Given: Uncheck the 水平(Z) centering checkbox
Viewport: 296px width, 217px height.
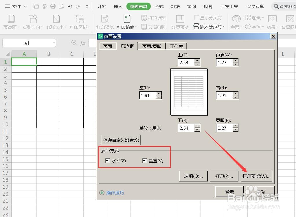Looking at the screenshot, I should pyautogui.click(x=107, y=161).
